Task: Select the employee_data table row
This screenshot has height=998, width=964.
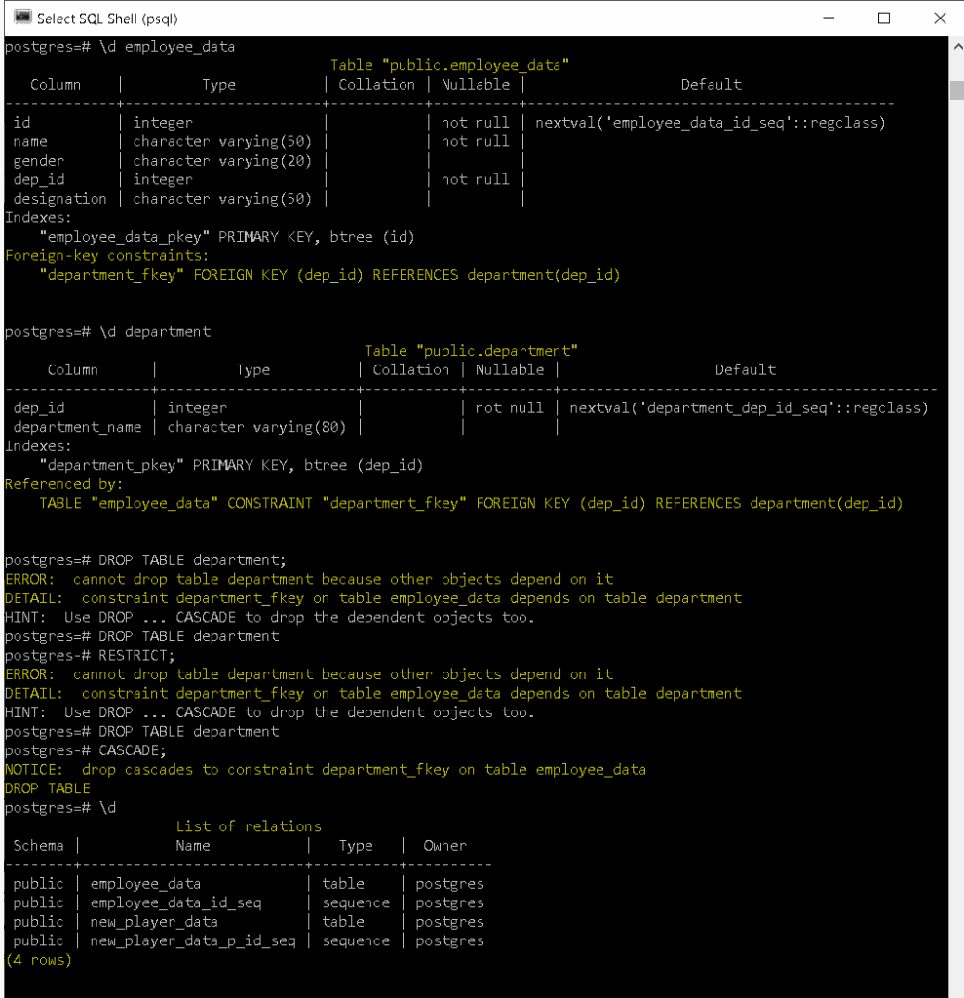Action: (x=145, y=883)
